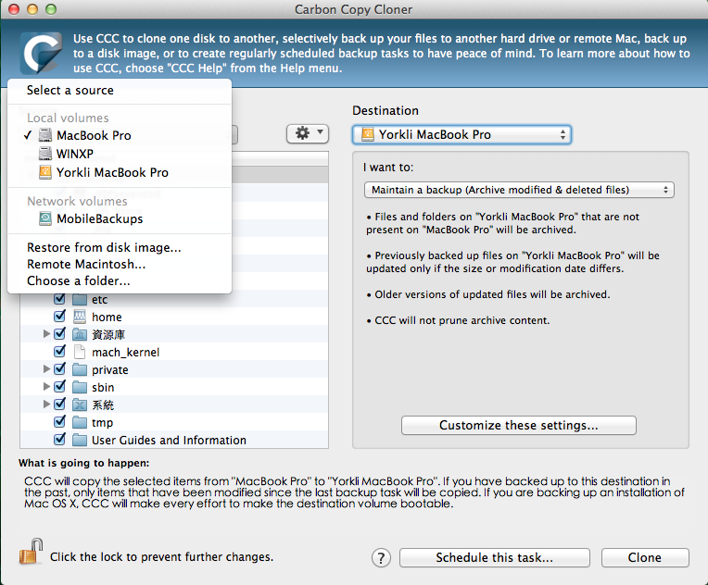Screen dimensions: 708x585
Task: Start cloning with the Clone button
Action: (645, 558)
